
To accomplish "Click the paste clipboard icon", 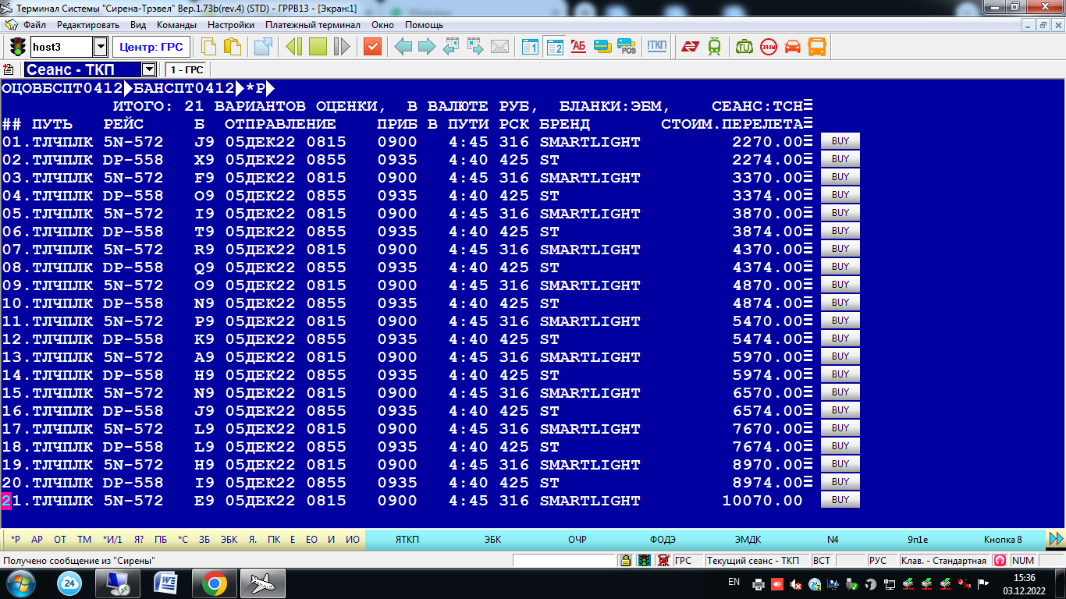I will coord(233,47).
